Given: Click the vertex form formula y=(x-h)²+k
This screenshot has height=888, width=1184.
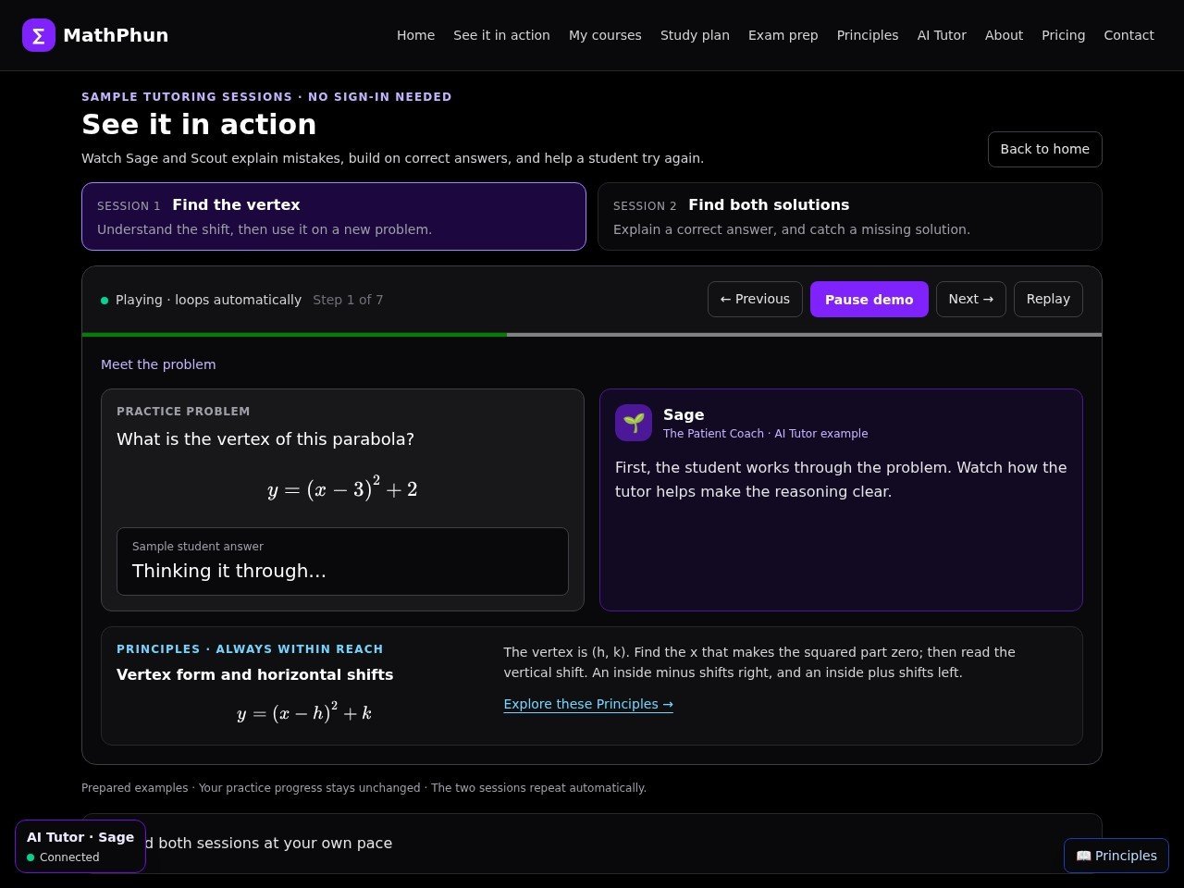Looking at the screenshot, I should tap(304, 711).
